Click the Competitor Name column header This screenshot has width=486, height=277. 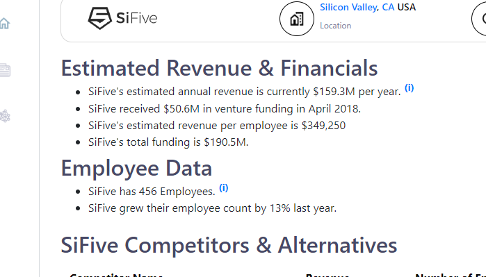click(x=116, y=275)
